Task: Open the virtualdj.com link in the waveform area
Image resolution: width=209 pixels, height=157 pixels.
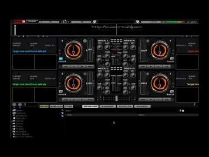Action: [x=116, y=27]
